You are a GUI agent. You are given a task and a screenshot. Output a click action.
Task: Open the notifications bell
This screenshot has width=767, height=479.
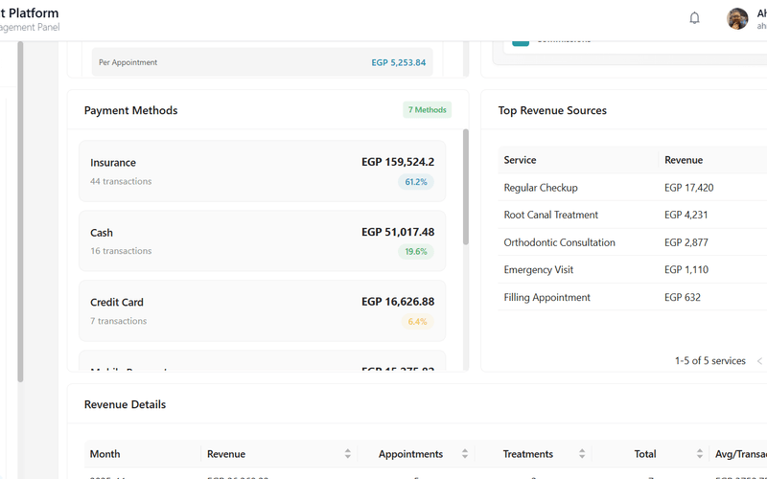pyautogui.click(x=695, y=18)
